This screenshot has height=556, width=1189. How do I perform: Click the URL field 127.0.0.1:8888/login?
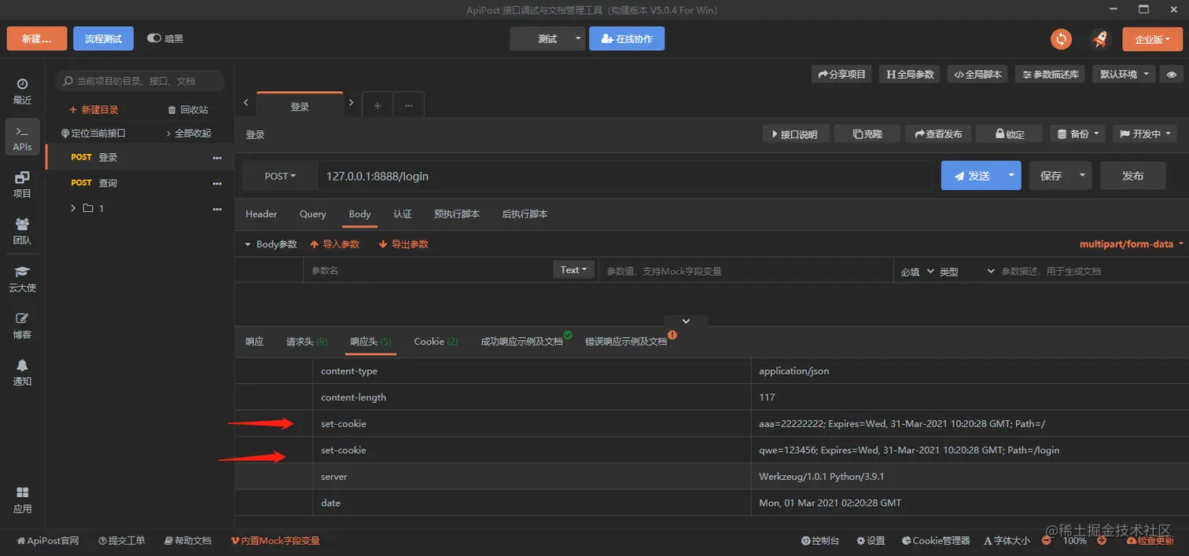tap(625, 176)
